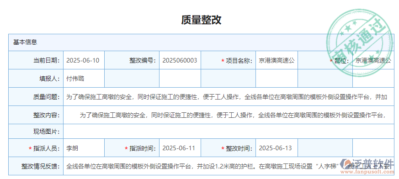The width and height of the screenshot is (399, 179).
Task: Click the 整改内容 label
Action: [46, 116]
